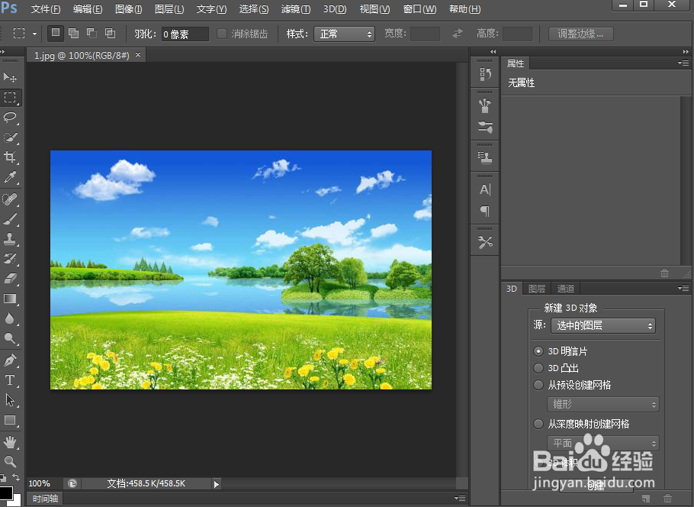Open the 3D panel flyout menu
This screenshot has width=694, height=507.
point(683,289)
